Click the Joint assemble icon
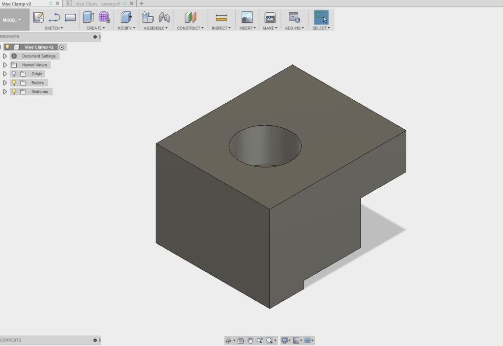The height and width of the screenshot is (346, 503). pyautogui.click(x=164, y=18)
